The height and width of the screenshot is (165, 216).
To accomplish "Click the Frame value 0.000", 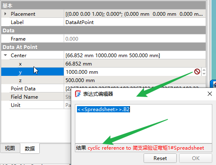I will click(72, 39).
